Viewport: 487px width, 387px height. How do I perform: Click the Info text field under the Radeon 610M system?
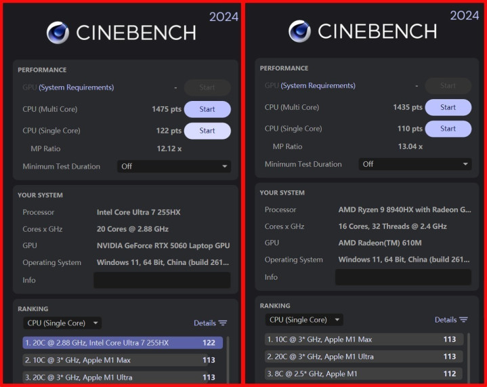coord(403,277)
